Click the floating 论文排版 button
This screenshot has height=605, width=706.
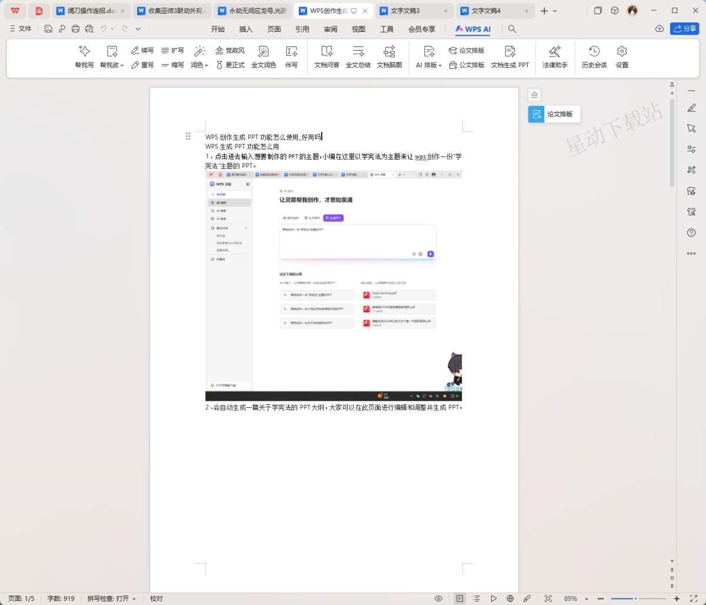click(x=554, y=114)
